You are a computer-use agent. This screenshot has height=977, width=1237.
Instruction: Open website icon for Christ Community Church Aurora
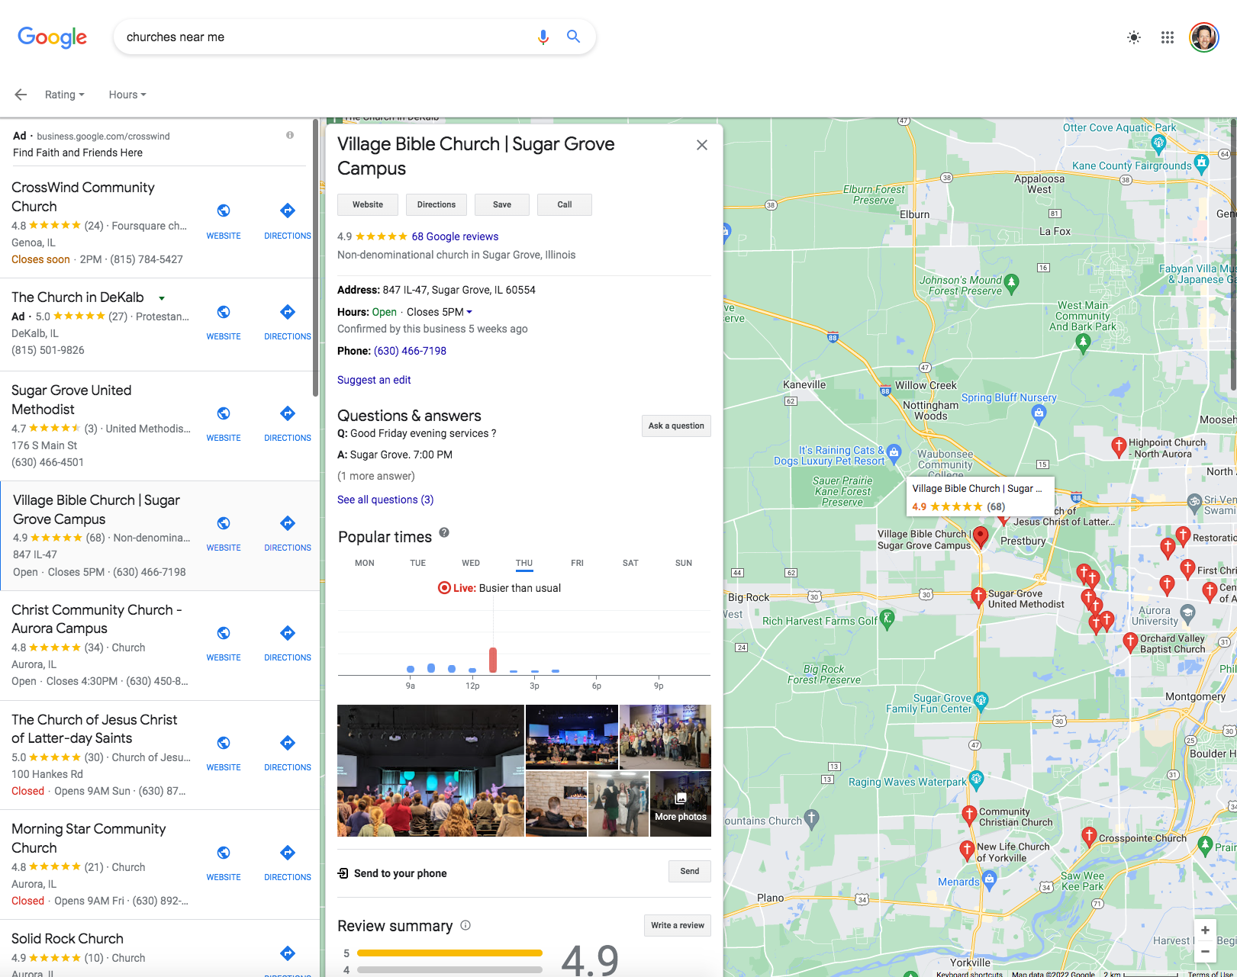pos(224,633)
